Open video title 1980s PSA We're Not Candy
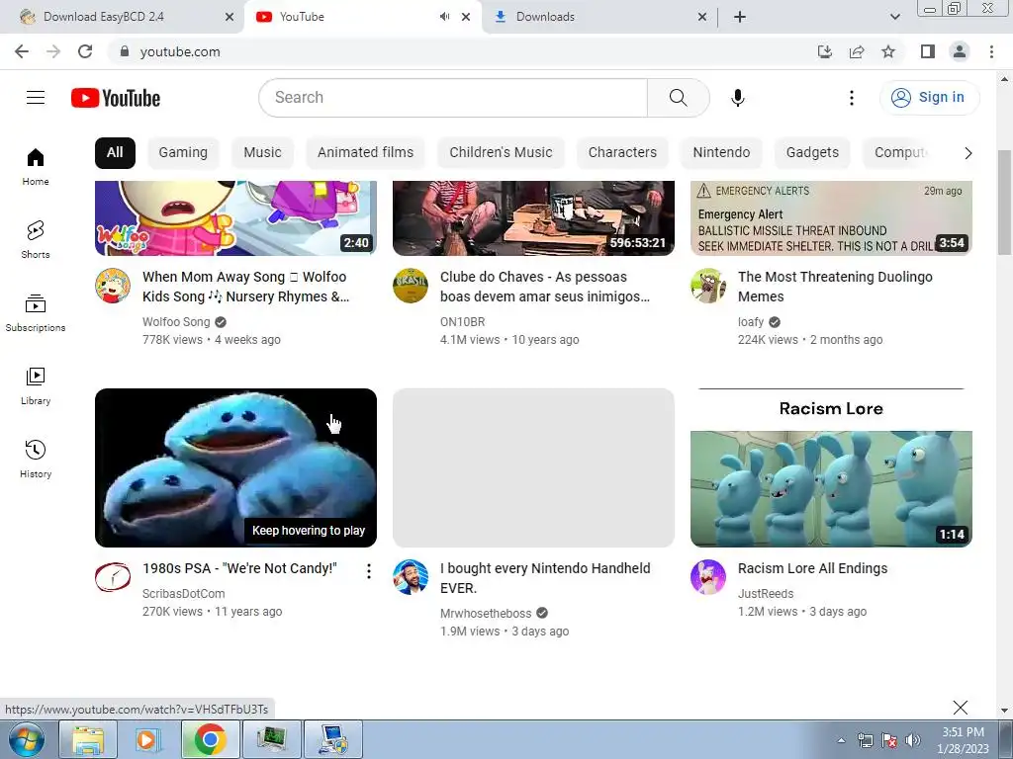 tap(239, 568)
